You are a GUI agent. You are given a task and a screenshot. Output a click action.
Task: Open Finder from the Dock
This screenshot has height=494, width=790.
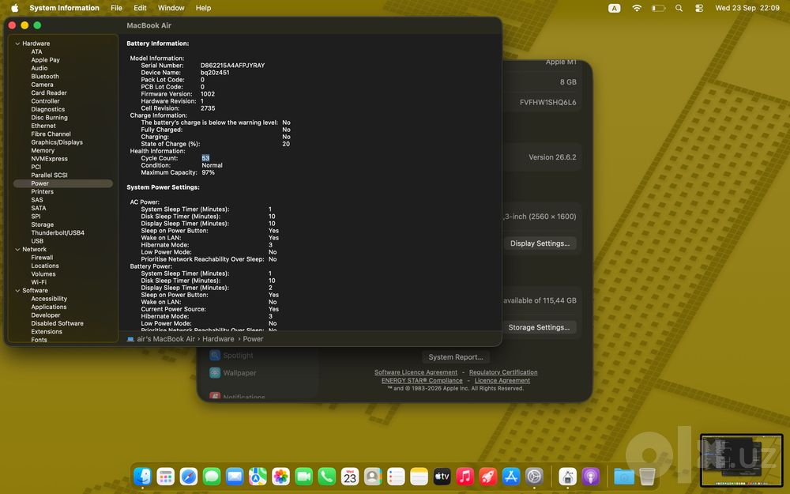(x=142, y=476)
